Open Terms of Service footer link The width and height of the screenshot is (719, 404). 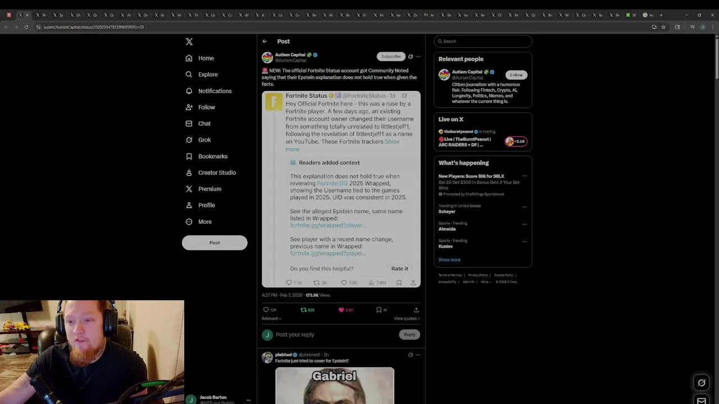(450, 275)
